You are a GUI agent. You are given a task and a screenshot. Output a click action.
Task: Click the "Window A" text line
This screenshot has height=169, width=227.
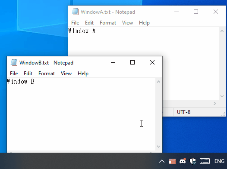[82, 31]
